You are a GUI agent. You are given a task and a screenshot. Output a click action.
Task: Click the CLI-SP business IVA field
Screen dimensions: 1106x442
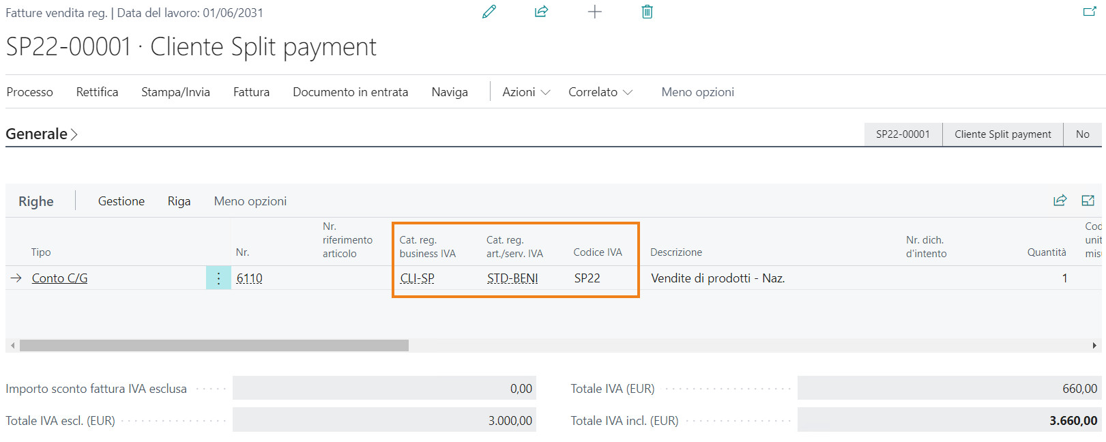[x=418, y=278]
